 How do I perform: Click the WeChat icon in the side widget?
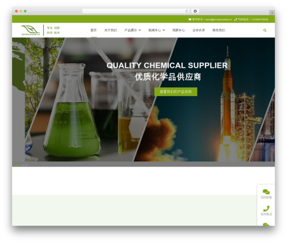click(266, 224)
